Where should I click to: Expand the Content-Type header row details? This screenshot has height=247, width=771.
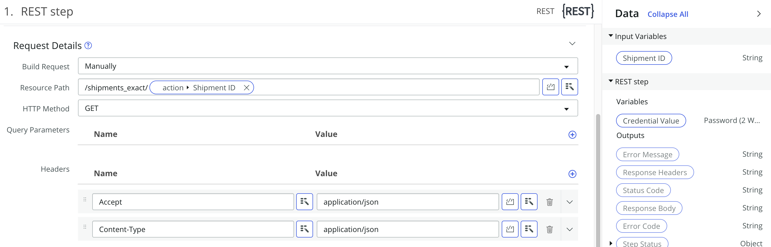point(569,229)
